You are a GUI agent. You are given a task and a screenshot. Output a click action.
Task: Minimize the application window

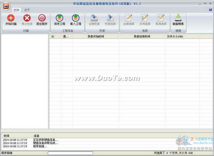[x=200, y=4]
